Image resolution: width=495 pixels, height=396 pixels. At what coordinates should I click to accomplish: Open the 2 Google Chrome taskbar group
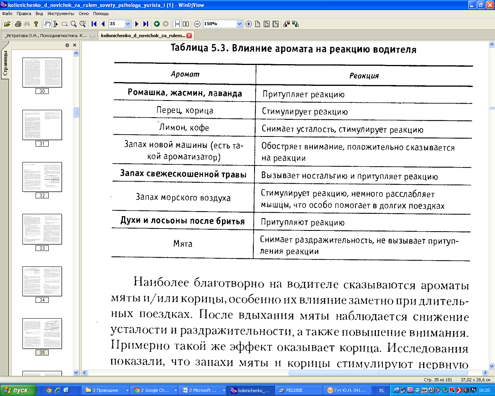pyautogui.click(x=155, y=390)
